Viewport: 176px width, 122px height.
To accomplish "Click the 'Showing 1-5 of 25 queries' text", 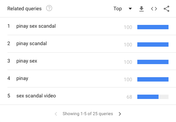I will point(88,114).
